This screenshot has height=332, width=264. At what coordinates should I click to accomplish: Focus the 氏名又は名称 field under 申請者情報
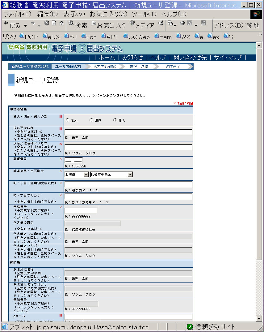[x=128, y=132]
